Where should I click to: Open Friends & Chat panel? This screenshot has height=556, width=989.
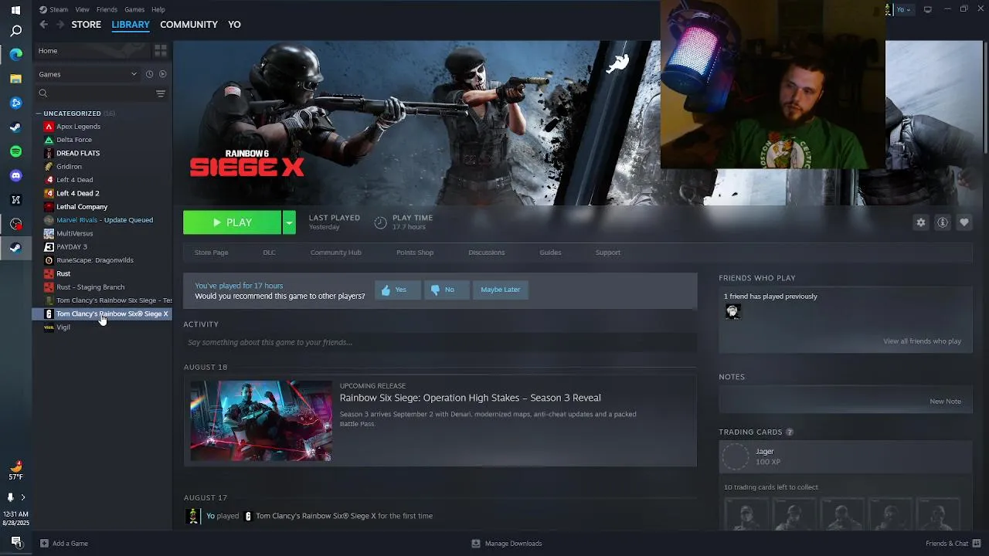(952, 543)
